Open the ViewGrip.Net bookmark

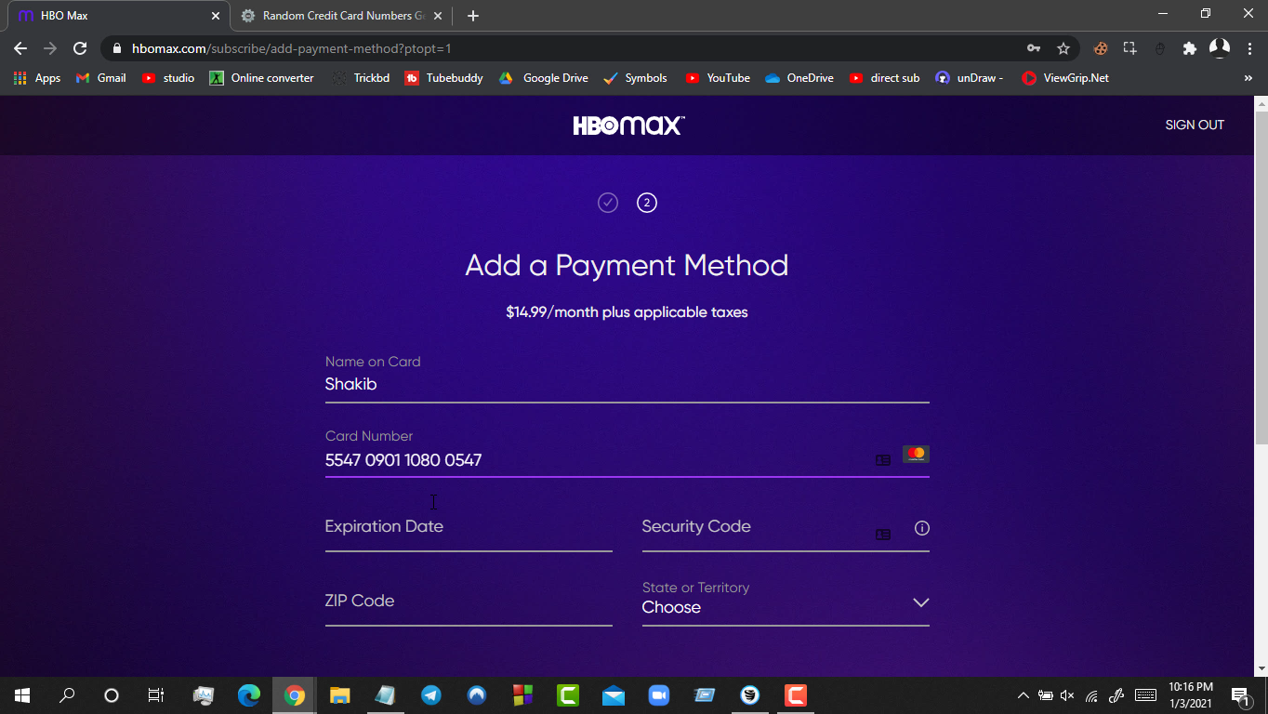(1065, 78)
